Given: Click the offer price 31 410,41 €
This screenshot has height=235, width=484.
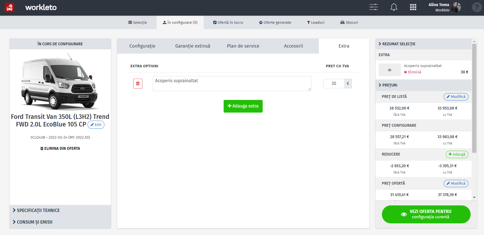Looking at the screenshot, I should (x=399, y=195).
